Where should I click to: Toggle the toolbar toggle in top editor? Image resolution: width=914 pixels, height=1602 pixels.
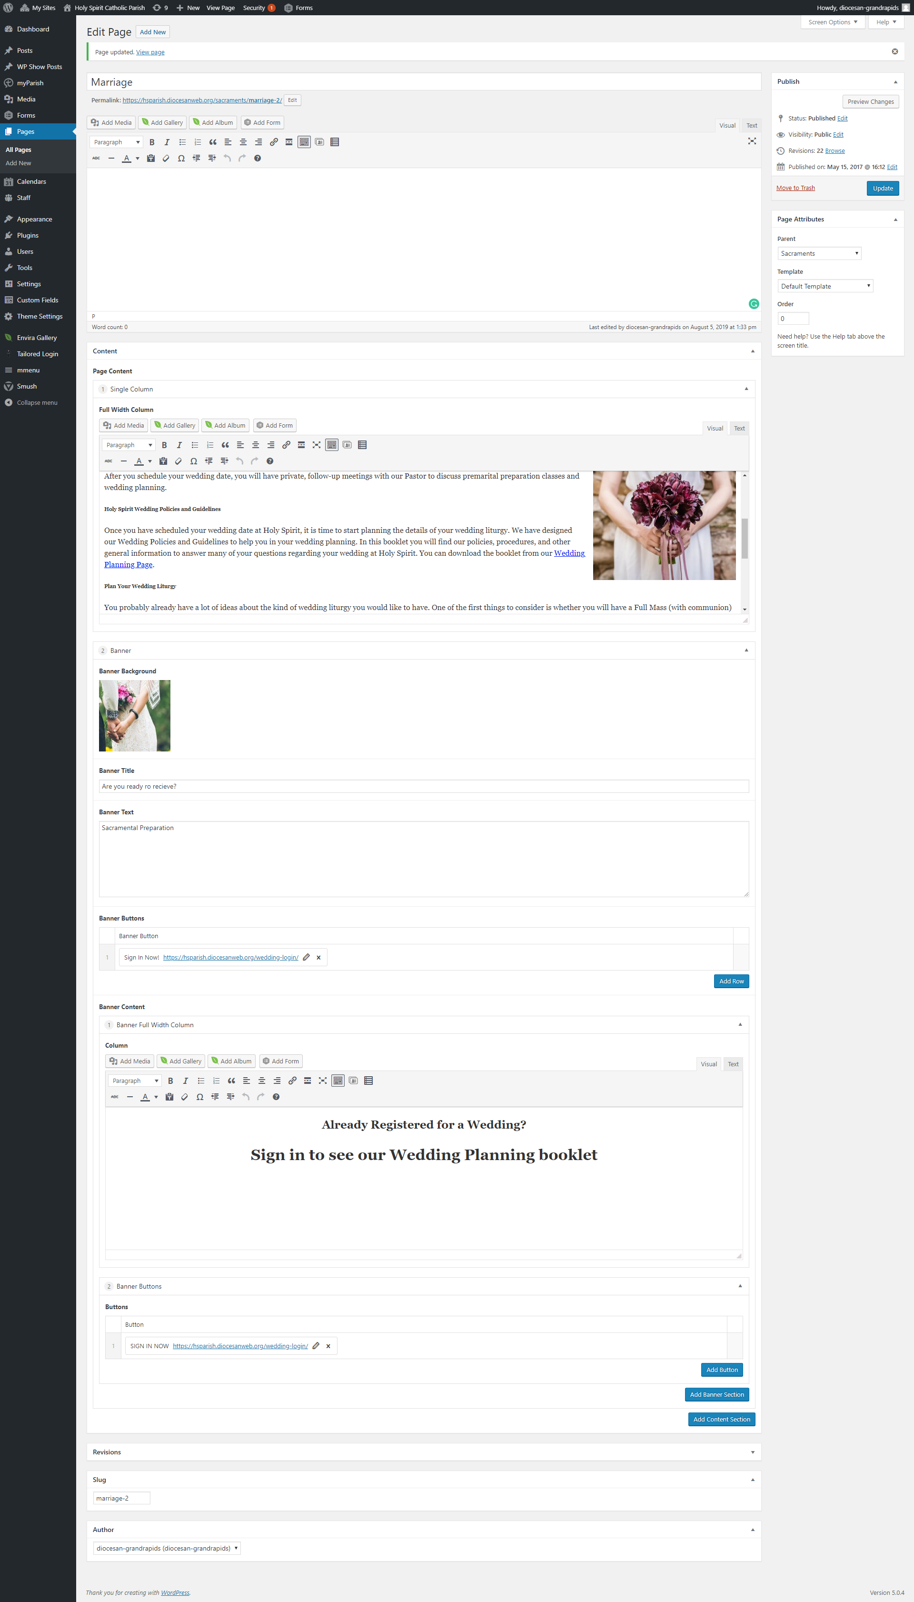click(x=304, y=142)
